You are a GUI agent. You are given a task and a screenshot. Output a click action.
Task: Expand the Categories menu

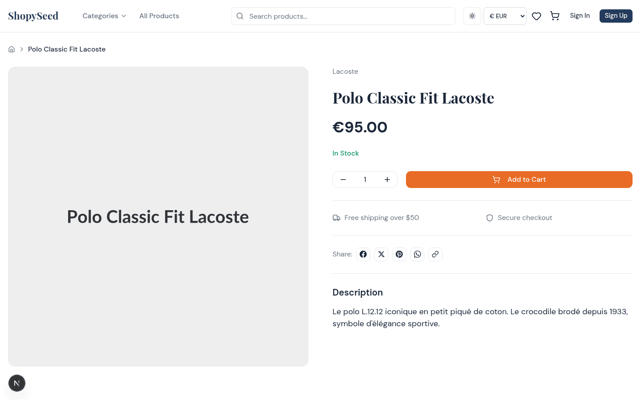(x=104, y=16)
